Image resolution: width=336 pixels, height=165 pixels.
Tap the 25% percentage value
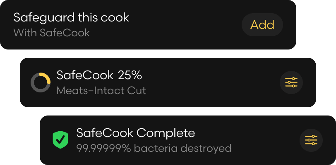(130, 75)
